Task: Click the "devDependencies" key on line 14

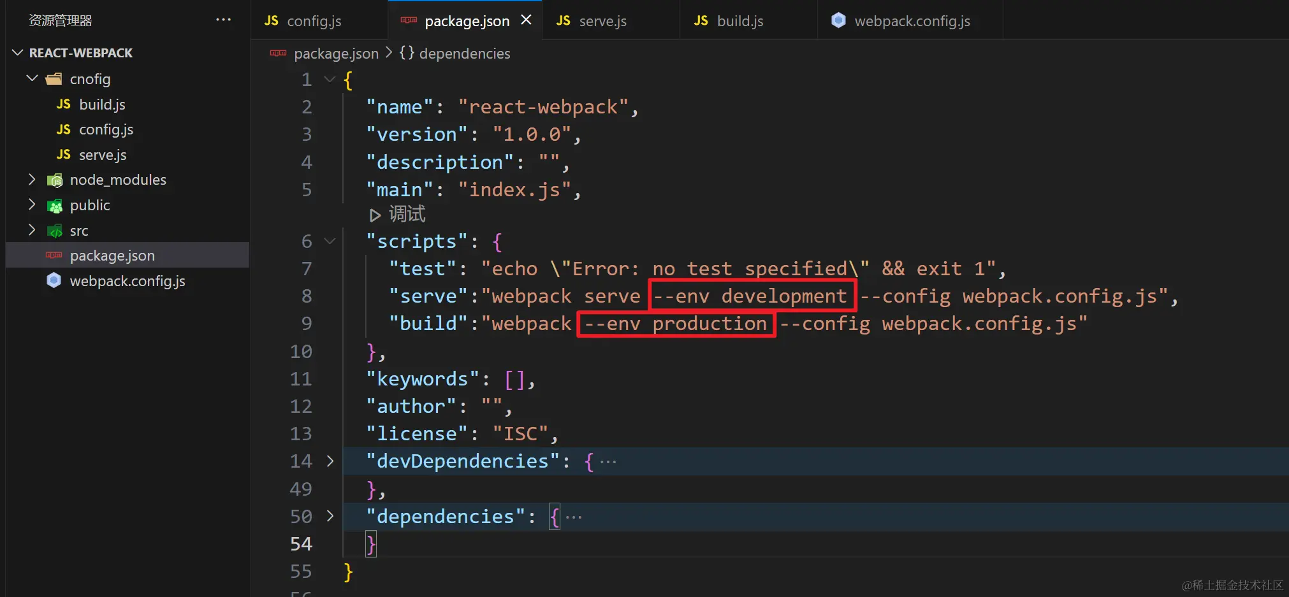Action: 463,461
